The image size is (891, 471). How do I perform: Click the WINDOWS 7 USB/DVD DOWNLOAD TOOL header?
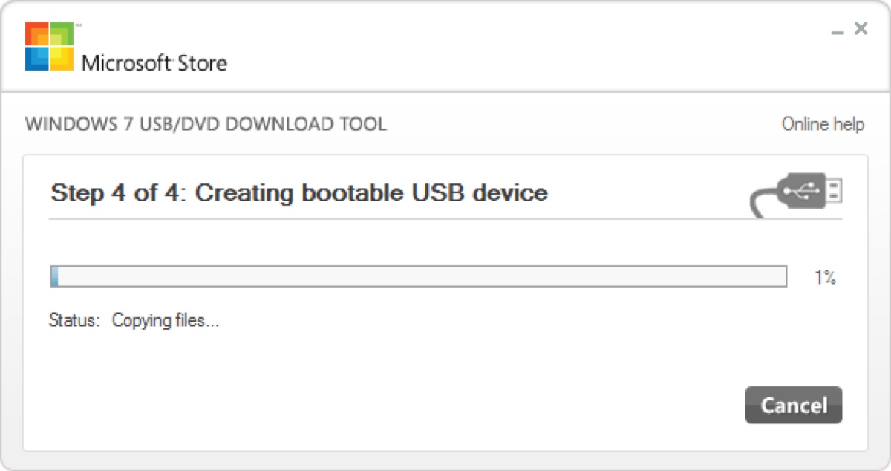point(205,124)
